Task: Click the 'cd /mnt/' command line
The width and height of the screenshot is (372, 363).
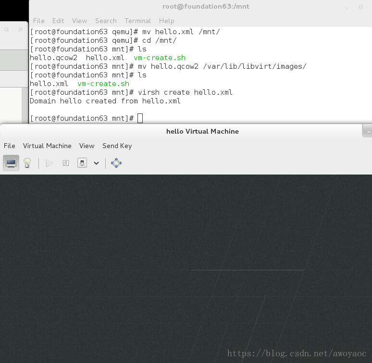Action: pos(103,40)
